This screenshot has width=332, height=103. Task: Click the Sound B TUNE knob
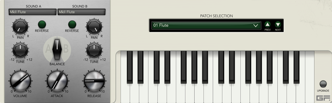point(94,50)
